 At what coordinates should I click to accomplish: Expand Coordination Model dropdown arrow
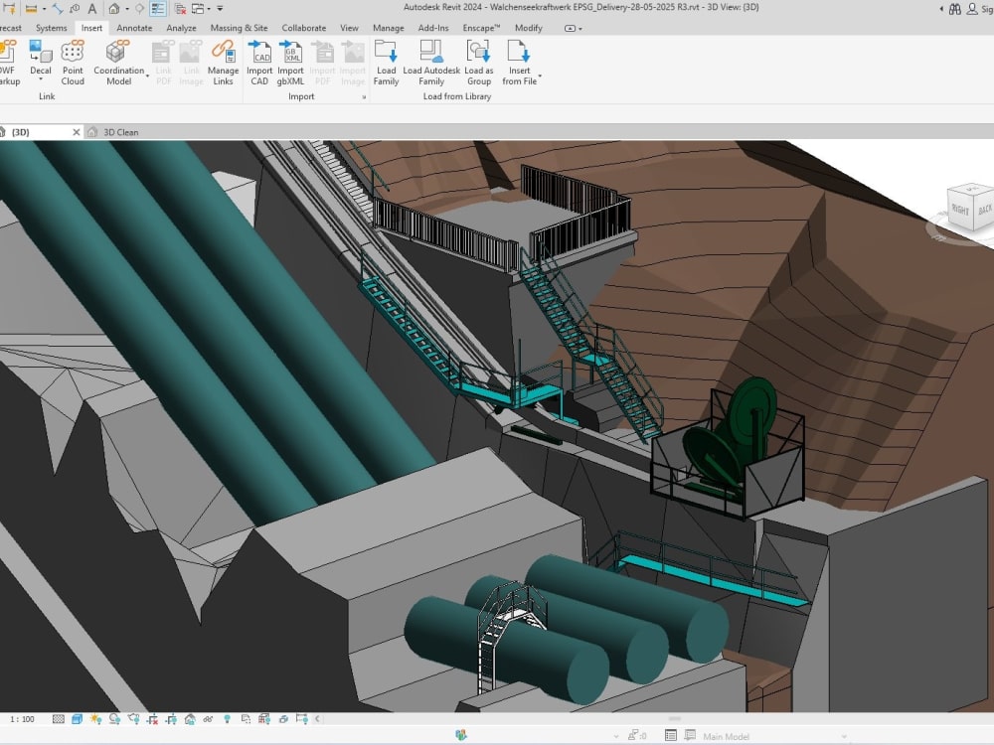[148, 76]
